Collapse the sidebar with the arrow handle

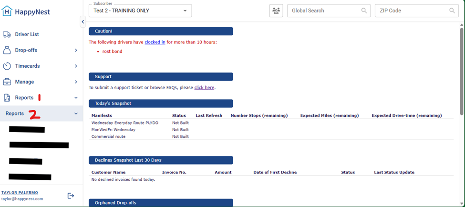[83, 22]
